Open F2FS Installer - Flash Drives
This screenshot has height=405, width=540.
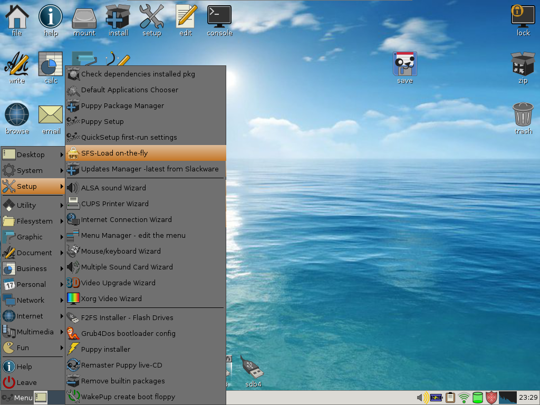(146, 318)
